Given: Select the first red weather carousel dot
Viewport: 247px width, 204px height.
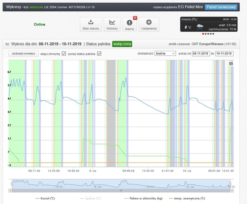Looking at the screenshot, I should [203, 34].
